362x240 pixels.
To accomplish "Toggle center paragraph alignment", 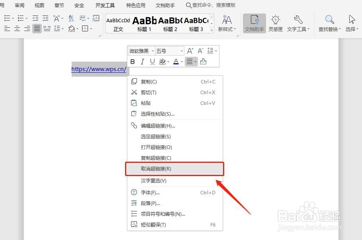I will tap(17, 29).
